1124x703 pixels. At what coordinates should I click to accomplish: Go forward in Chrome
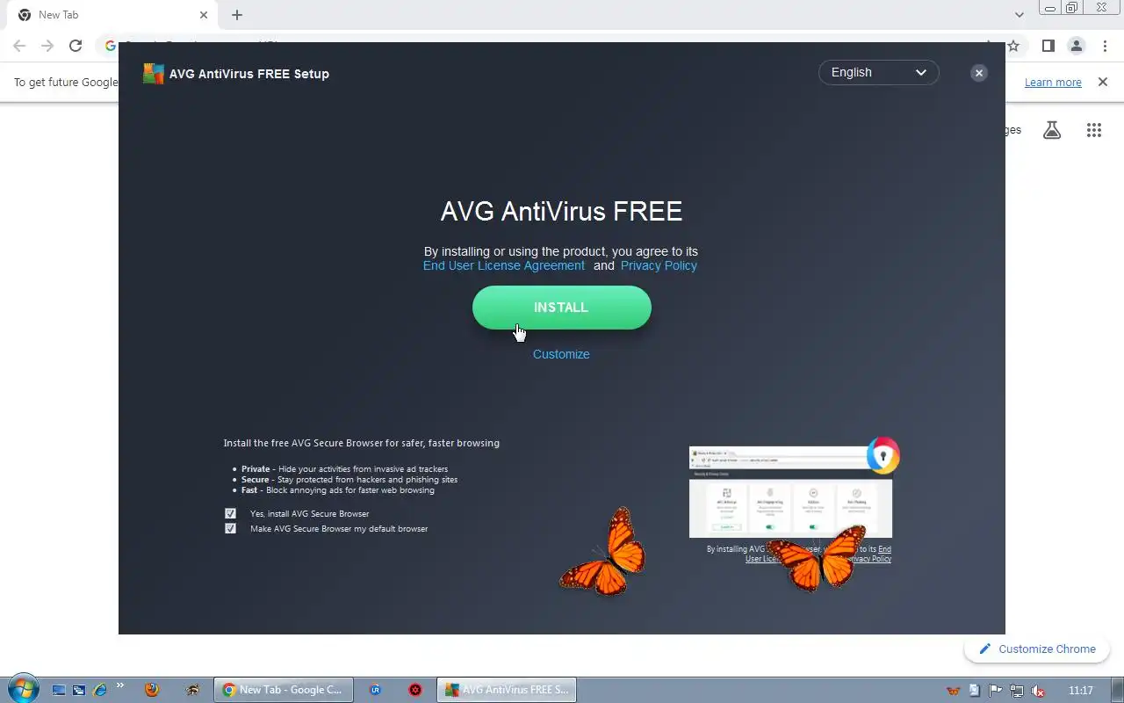pyautogui.click(x=47, y=46)
